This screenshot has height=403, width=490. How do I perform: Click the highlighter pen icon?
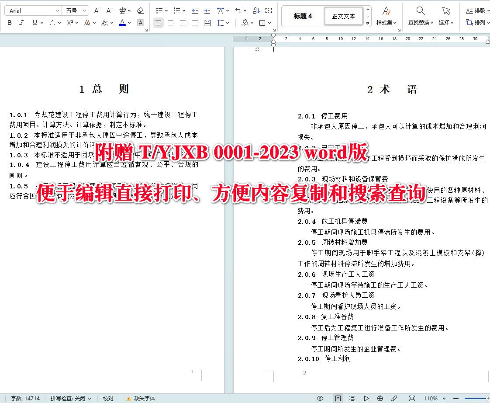click(105, 23)
